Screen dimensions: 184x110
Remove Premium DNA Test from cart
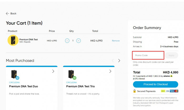click(116, 41)
